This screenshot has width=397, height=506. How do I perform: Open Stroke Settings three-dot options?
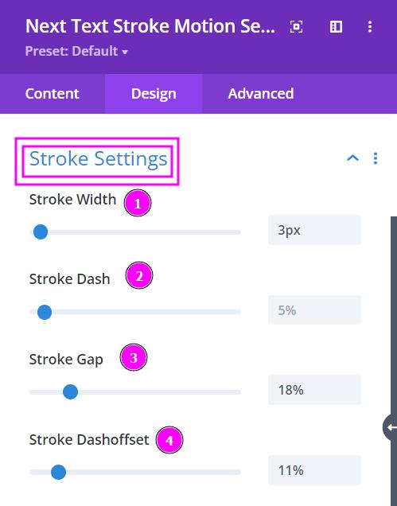tap(376, 158)
